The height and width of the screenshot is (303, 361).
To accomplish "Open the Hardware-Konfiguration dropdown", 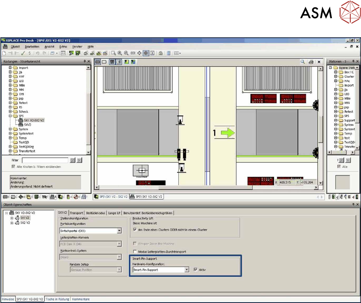I will pyautogui.click(x=186, y=270).
